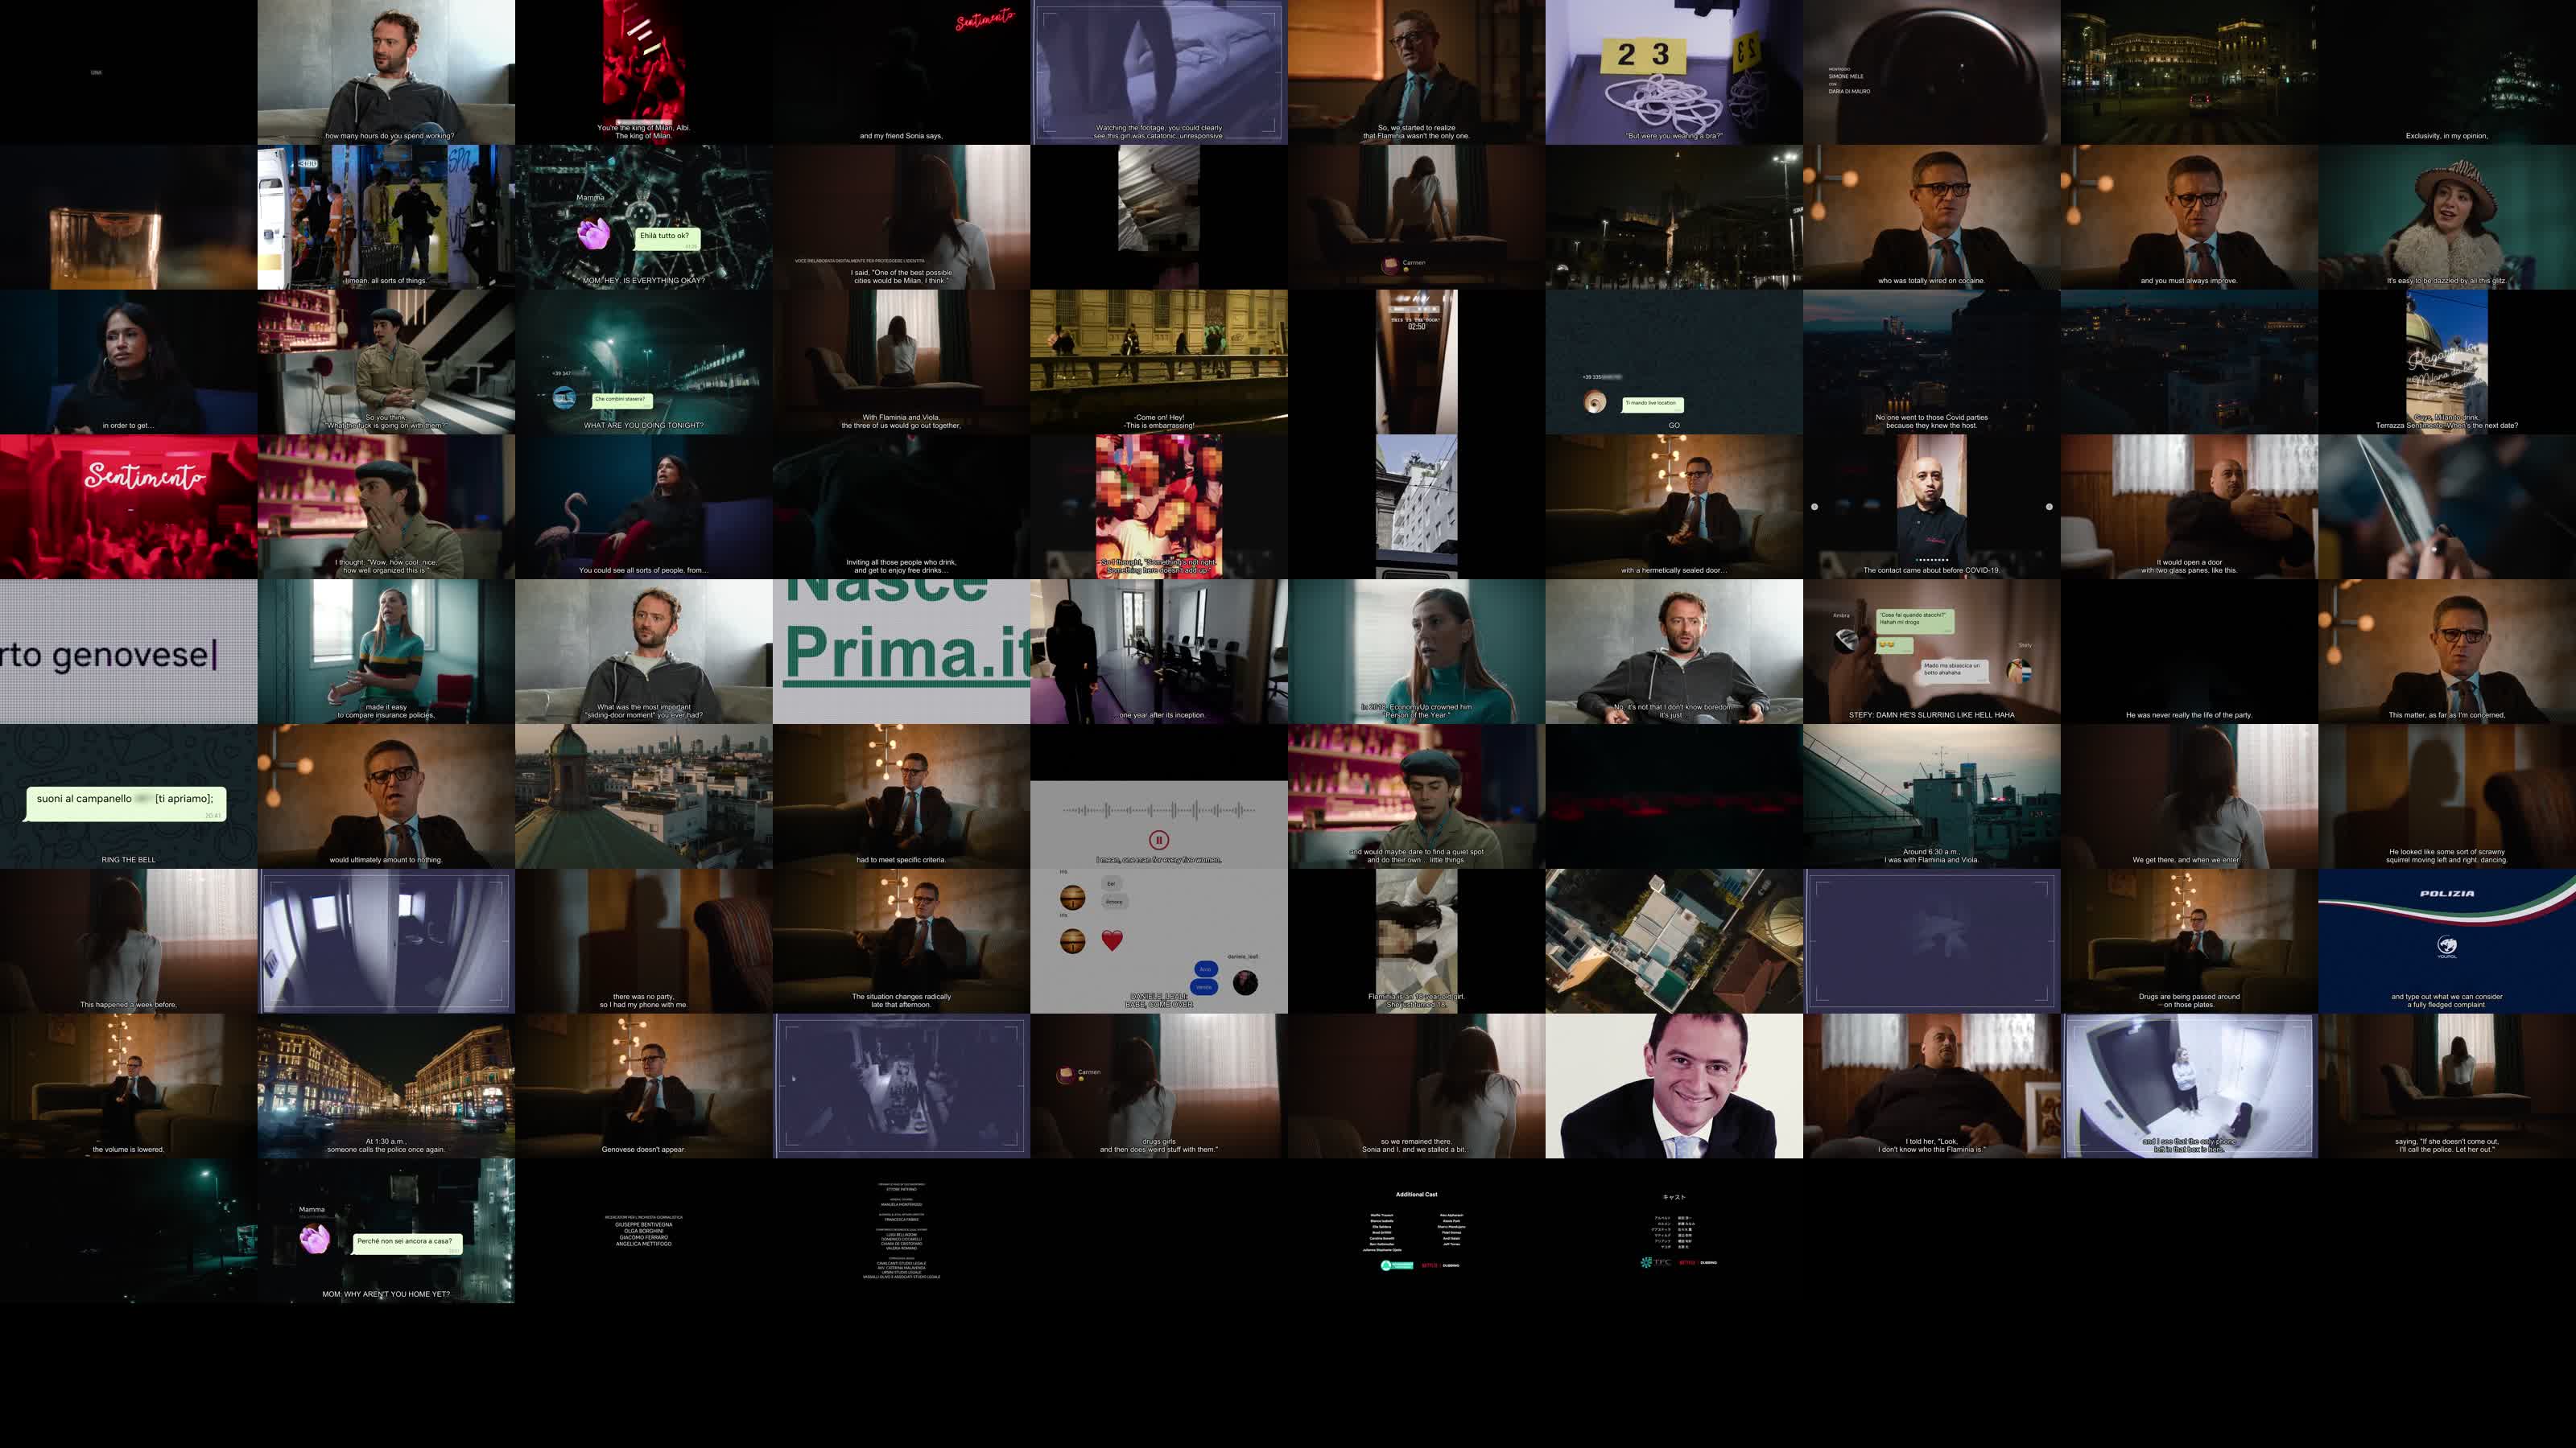The image size is (2576, 1448).
Task: Open the 'Prima.it' green text thumbnail
Action: (x=901, y=652)
